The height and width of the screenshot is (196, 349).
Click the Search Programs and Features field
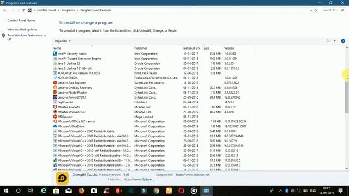coord(333,10)
